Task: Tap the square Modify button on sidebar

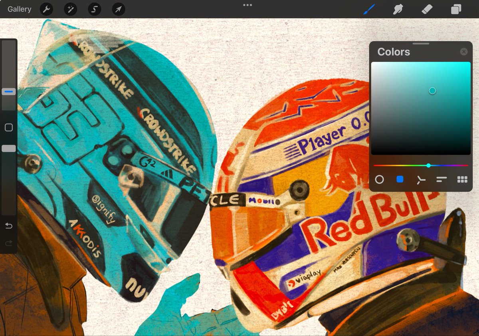Action: (9, 127)
